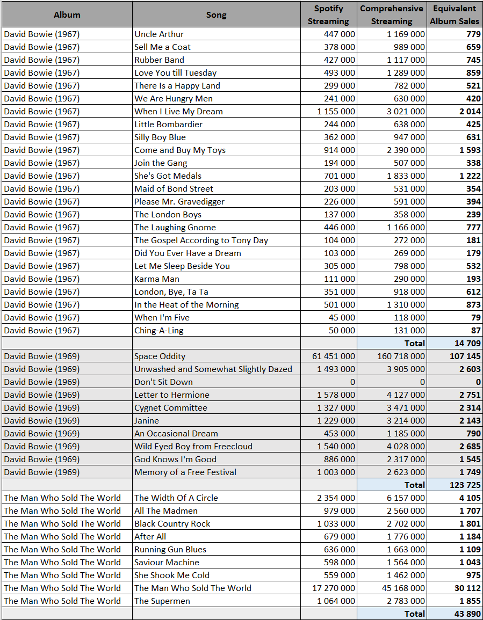Click the Sell Me a Coat cell
This screenshot has width=483, height=620.
(x=216, y=47)
